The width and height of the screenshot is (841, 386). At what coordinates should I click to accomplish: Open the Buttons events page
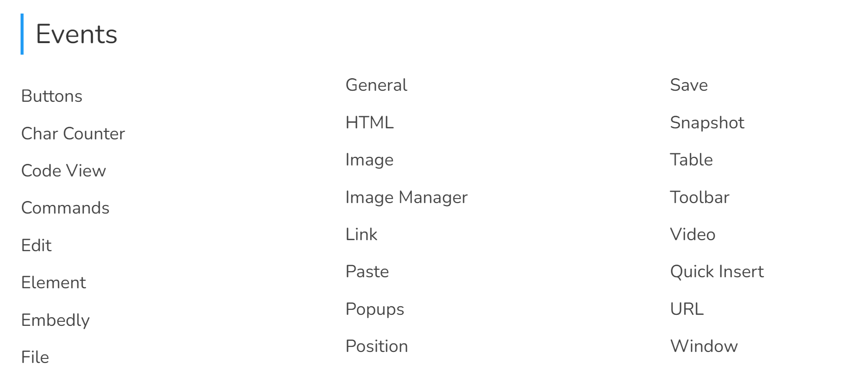click(x=51, y=96)
